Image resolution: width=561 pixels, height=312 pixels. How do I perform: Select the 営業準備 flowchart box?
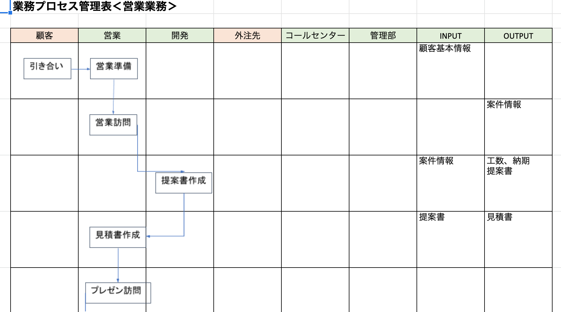(x=114, y=69)
